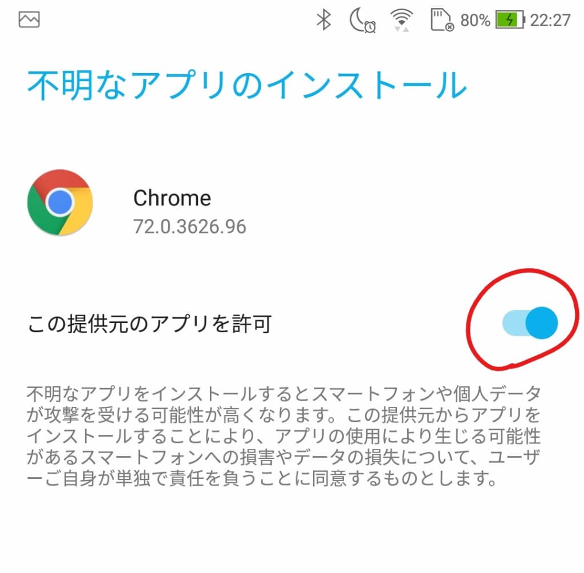Tap the Chrome app icon
The image size is (584, 573).
click(60, 203)
